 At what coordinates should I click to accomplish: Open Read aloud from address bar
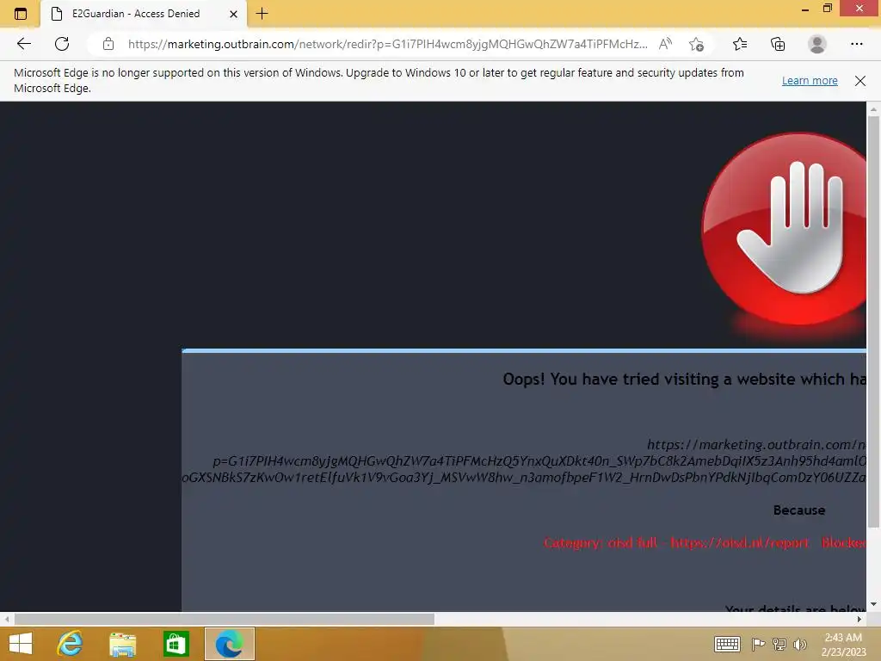pyautogui.click(x=665, y=44)
